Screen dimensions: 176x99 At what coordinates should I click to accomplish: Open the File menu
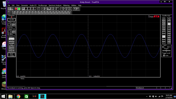coord(9,5)
